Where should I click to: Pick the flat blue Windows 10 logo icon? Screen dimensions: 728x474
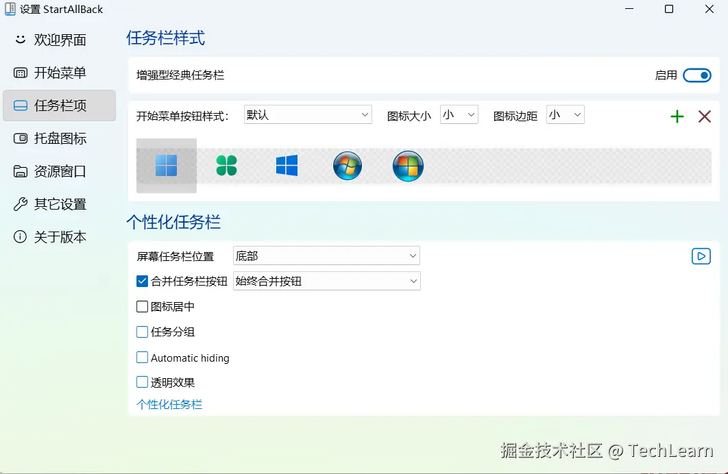(287, 166)
